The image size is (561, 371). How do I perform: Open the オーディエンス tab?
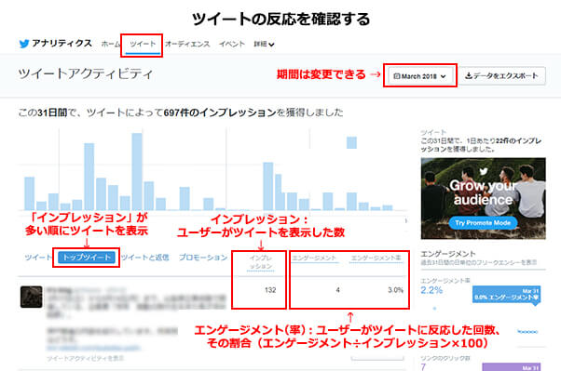point(187,45)
